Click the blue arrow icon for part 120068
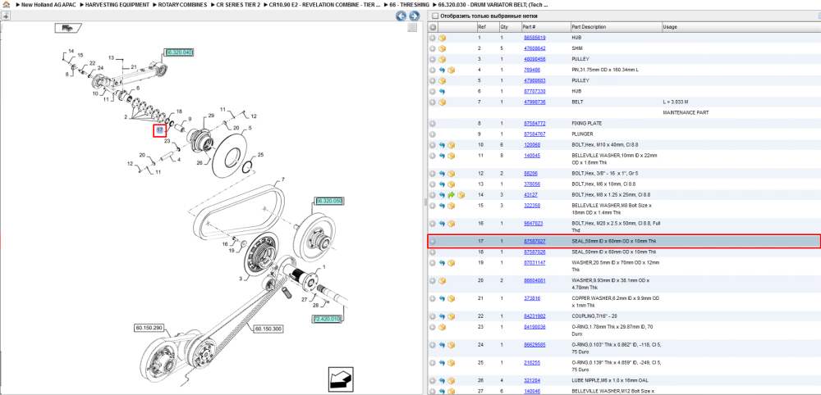This screenshot has height=395, width=821. pos(442,145)
